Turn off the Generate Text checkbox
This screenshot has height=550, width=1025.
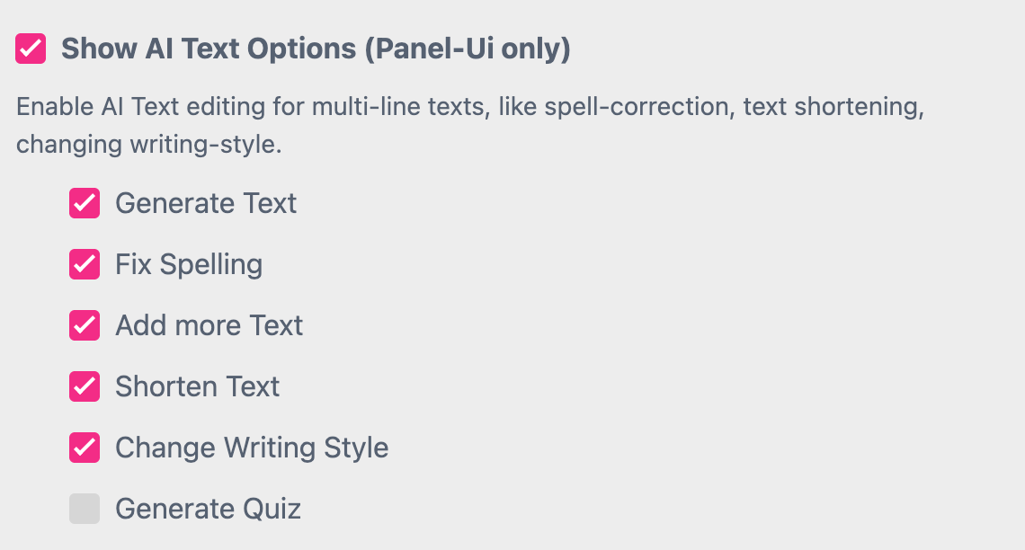(84, 203)
